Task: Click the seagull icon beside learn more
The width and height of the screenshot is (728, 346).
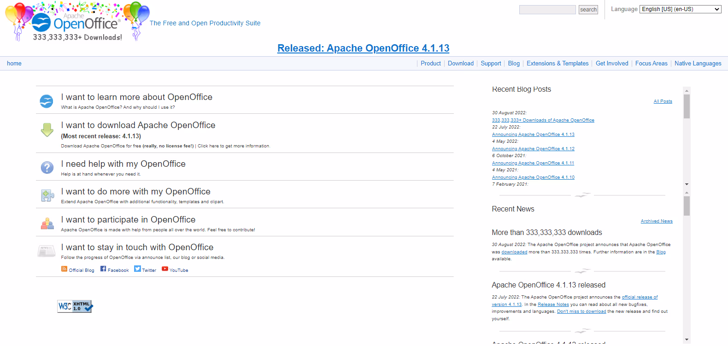Action: pos(47,101)
